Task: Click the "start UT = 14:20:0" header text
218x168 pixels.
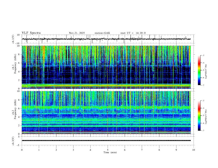Action: point(133,33)
